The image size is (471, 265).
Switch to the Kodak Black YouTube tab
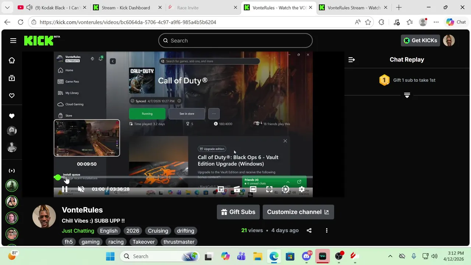coord(52,8)
